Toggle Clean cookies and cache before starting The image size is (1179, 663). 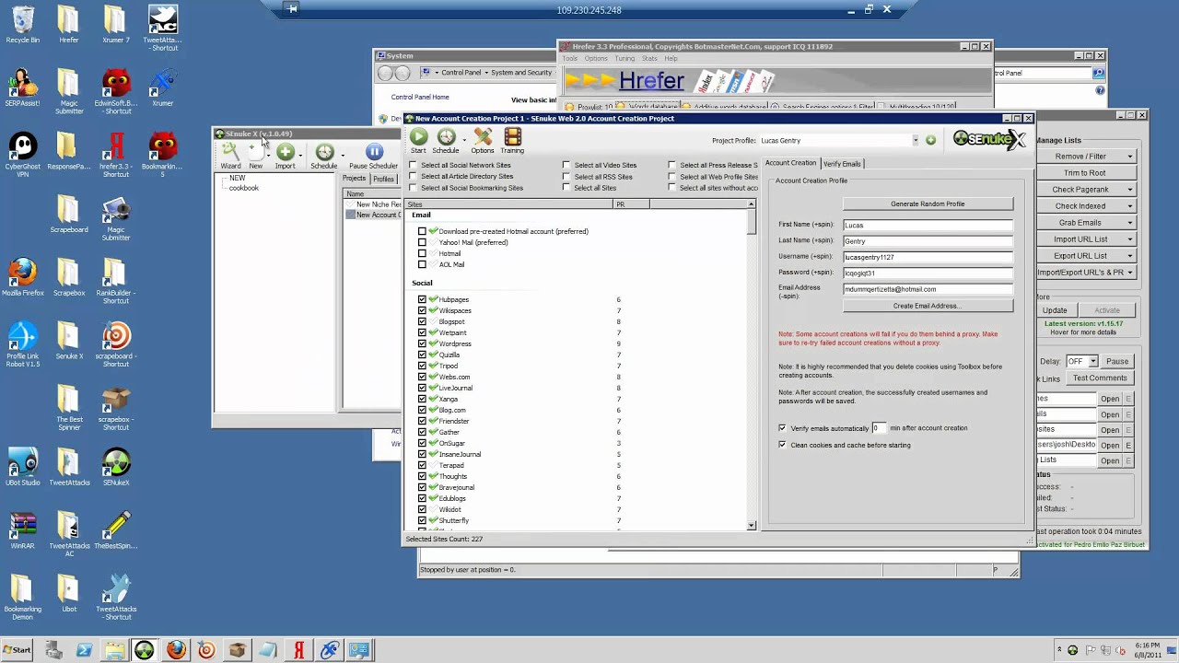[x=782, y=445]
